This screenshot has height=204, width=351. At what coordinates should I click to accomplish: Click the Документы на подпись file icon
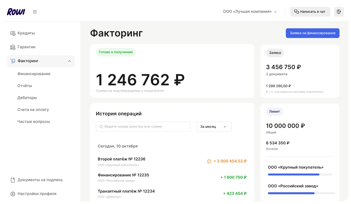[13, 180]
